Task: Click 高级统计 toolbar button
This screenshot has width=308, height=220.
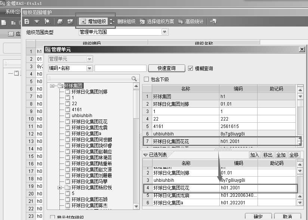Action: [191, 21]
